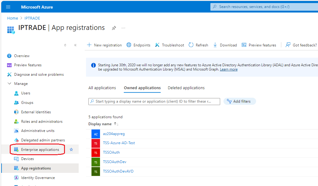Image resolution: width=318 pixels, height=186 pixels.
Task: Switch to the Deleted applications tab
Action: [x=186, y=88]
